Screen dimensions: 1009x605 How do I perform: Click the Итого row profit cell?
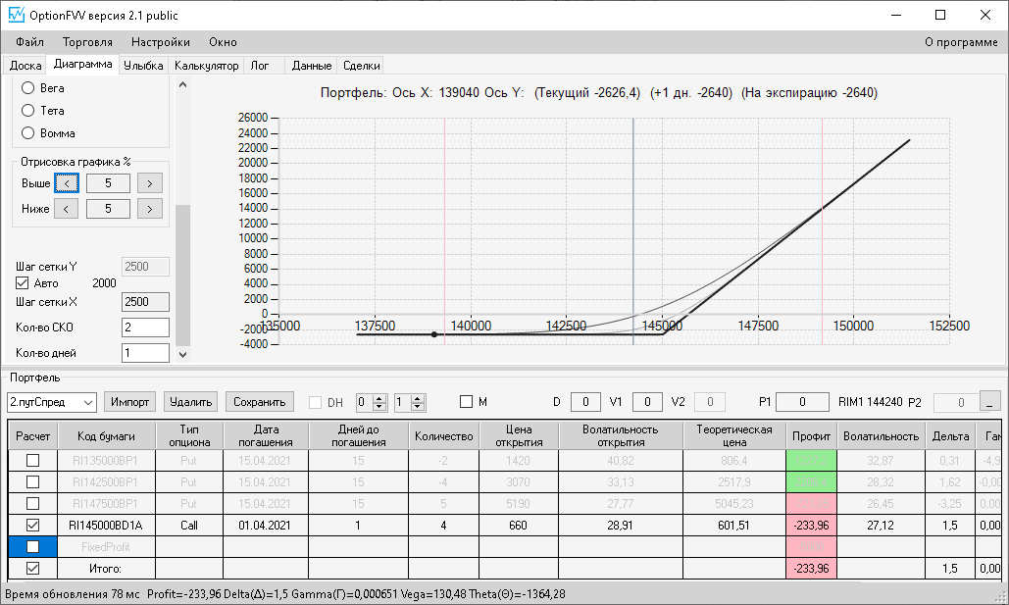click(x=812, y=569)
